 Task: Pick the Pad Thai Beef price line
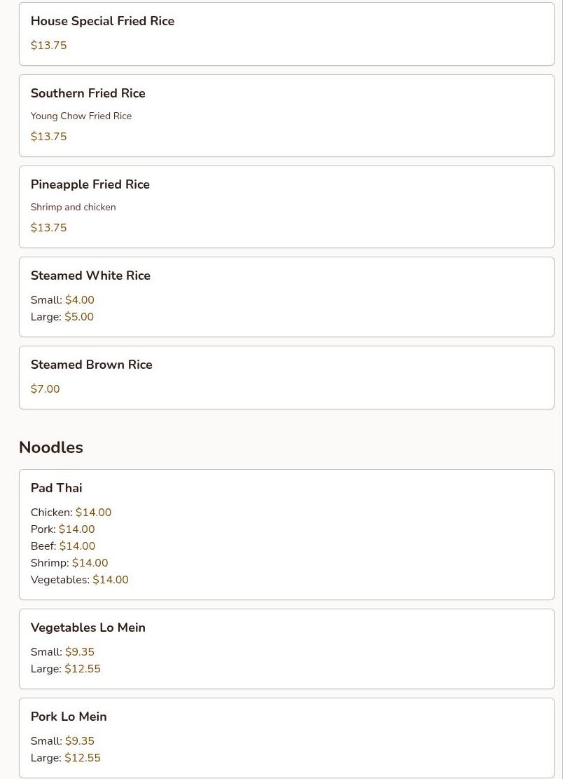(62, 546)
